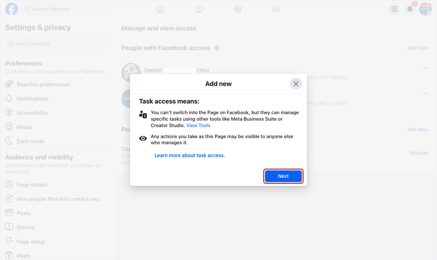The width and height of the screenshot is (437, 260).
Task: Open How people find and contact you
Action: pos(58,199)
